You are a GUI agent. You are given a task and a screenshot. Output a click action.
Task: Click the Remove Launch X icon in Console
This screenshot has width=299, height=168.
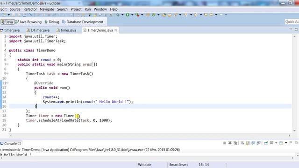point(230,143)
